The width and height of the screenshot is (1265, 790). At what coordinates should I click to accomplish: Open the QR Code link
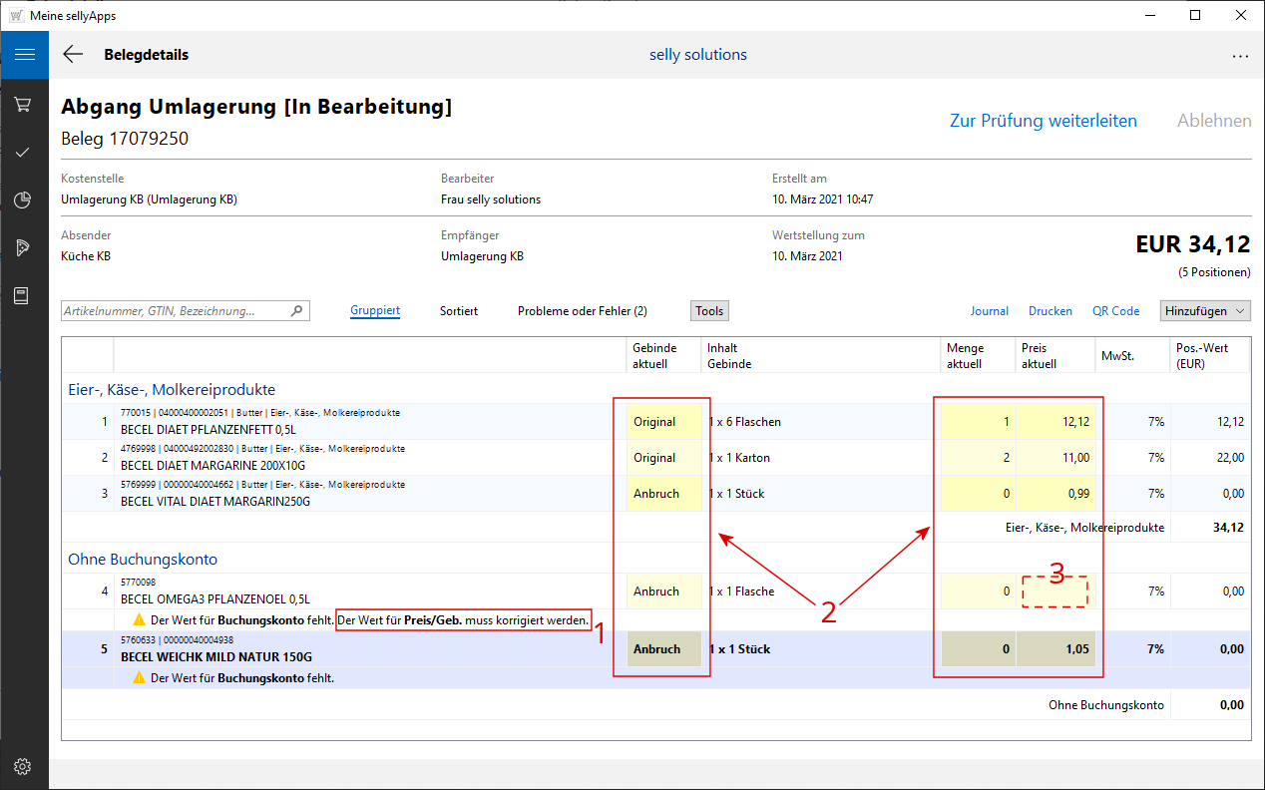1115,311
